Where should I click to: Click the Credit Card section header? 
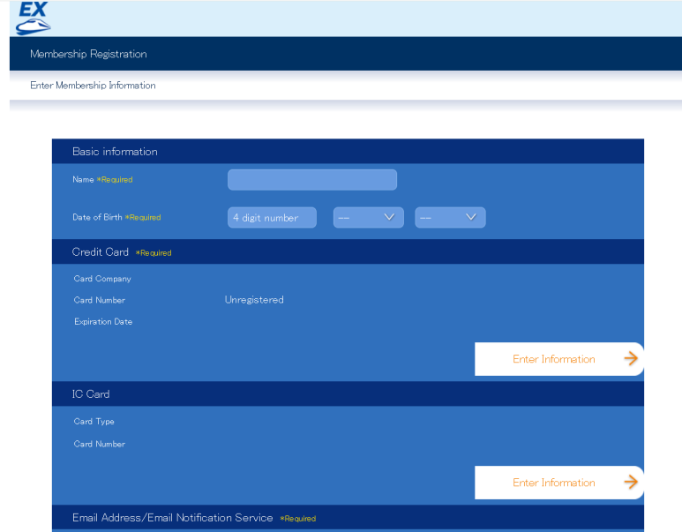click(348, 251)
